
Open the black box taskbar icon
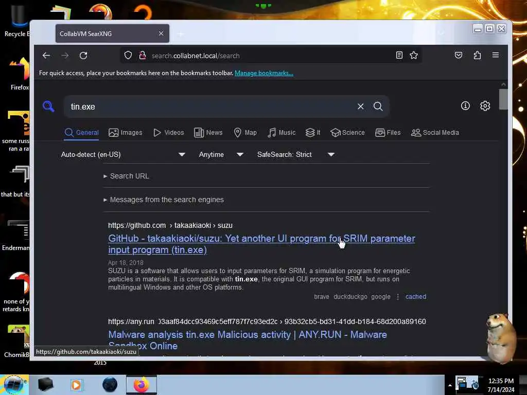pos(45,385)
